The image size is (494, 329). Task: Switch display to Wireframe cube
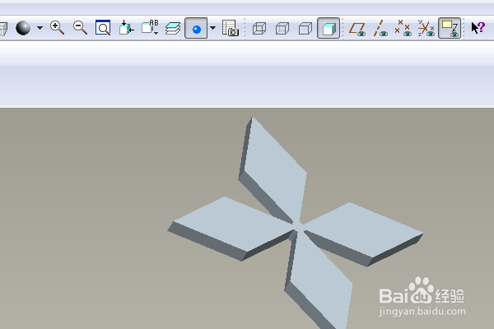[259, 28]
